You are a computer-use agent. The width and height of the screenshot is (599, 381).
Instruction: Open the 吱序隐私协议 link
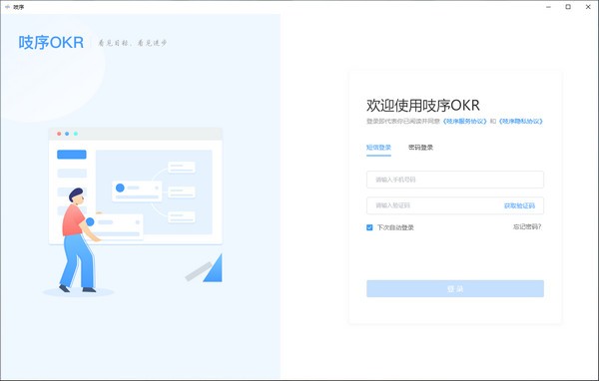click(521, 121)
